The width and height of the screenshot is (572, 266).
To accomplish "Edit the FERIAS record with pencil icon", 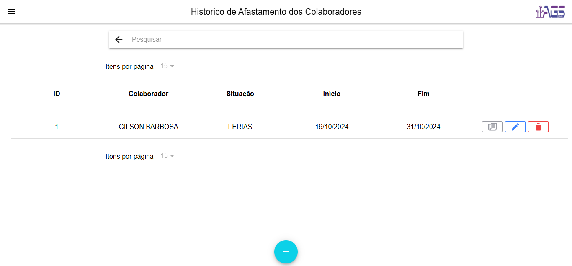I will [x=515, y=127].
